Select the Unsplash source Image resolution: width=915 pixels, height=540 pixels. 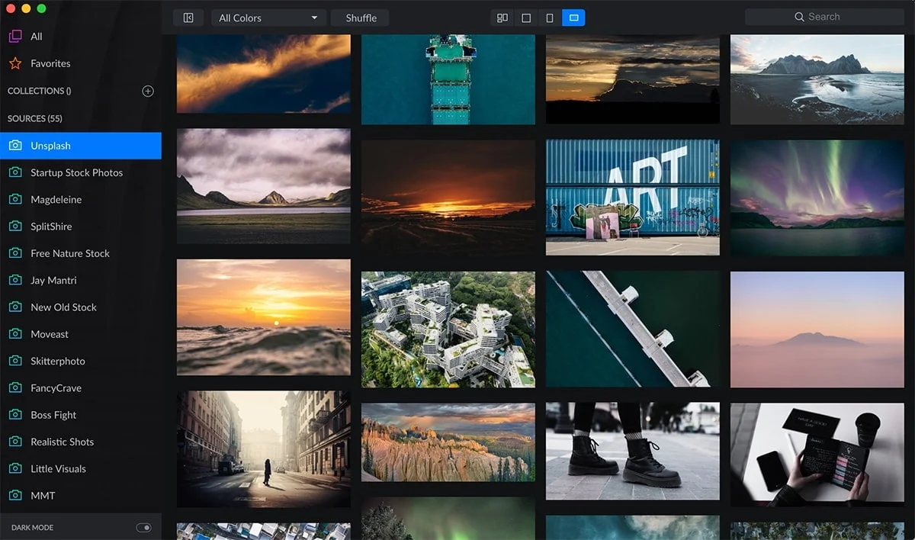(50, 146)
